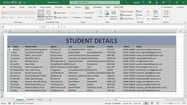Click zoom out minus button

162,103
